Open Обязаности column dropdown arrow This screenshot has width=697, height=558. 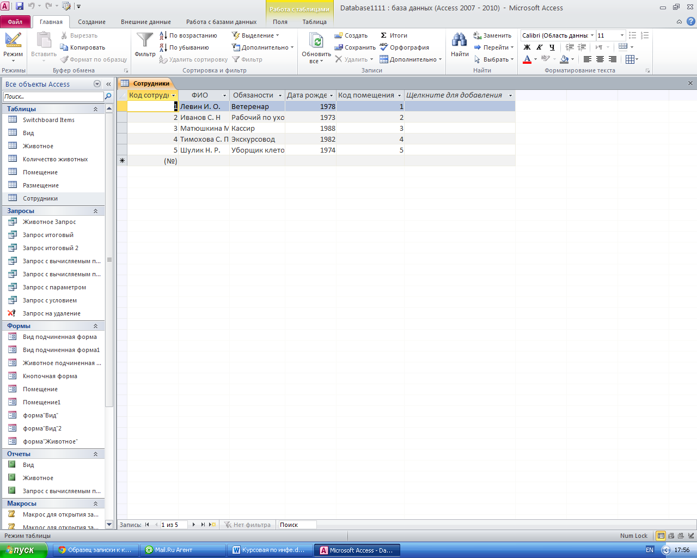280,95
